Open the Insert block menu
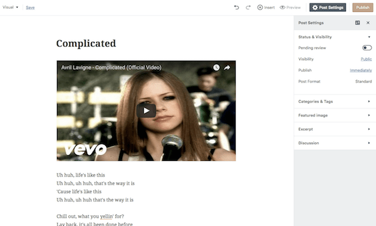The image size is (376, 226). (x=266, y=8)
